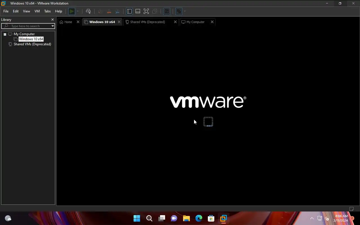Click the Revert to Snapshot icon
Image resolution: width=360 pixels, height=225 pixels.
point(109,11)
